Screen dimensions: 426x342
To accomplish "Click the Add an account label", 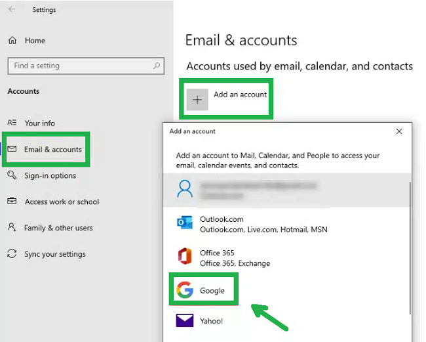I will [240, 95].
